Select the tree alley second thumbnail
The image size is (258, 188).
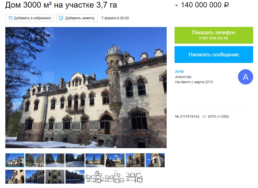(x=35, y=160)
